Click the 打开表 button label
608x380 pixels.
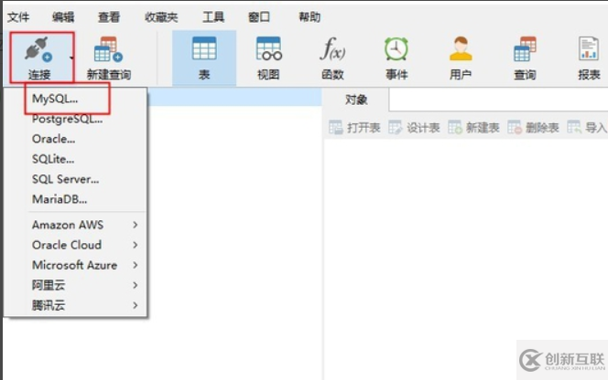[x=364, y=127]
